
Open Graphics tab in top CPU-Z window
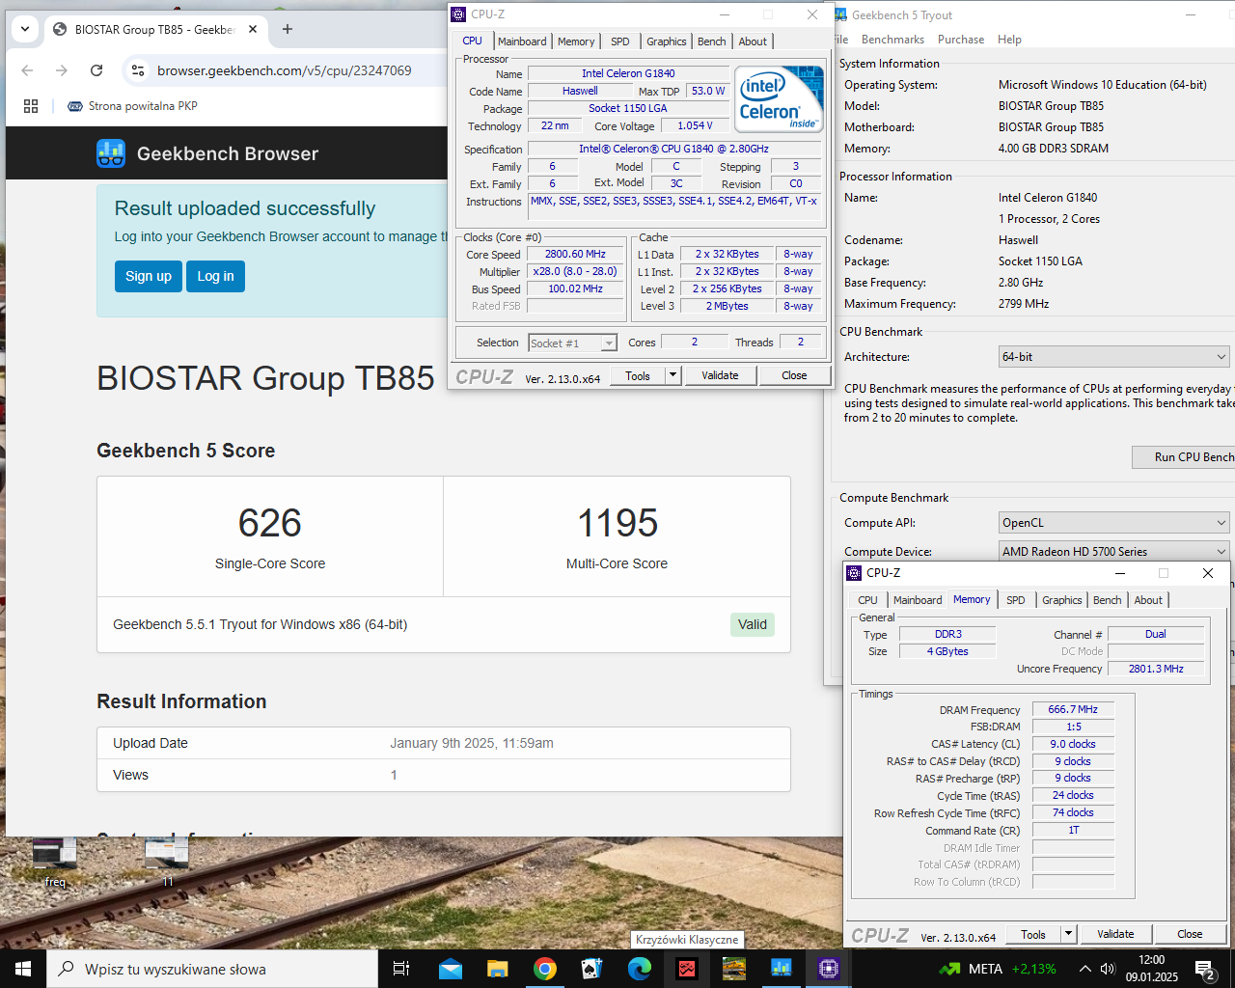667,41
